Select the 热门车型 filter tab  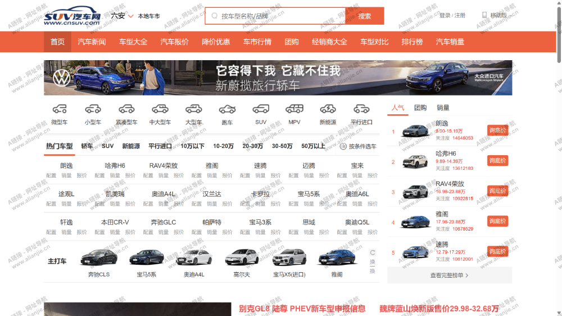tap(60, 146)
